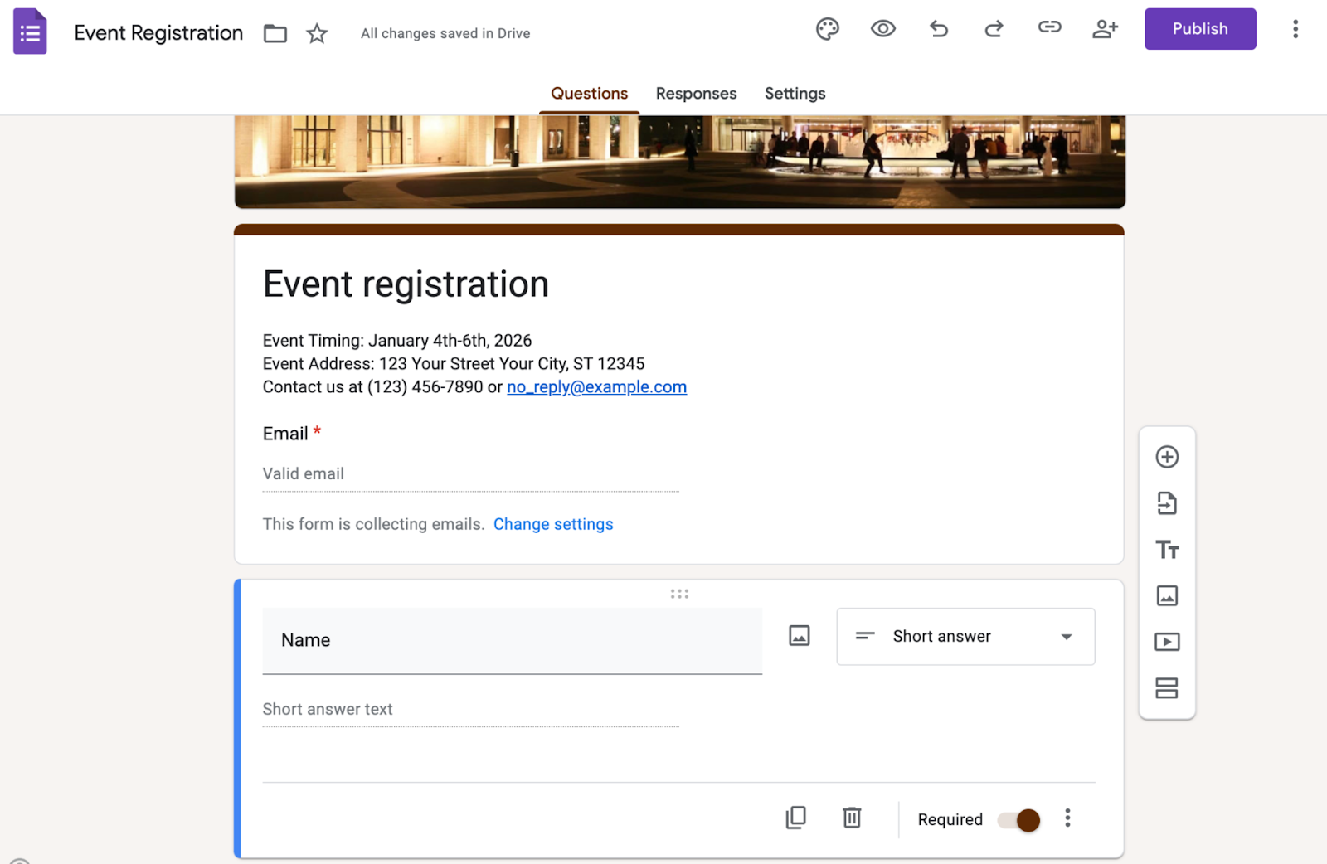1327x864 pixels.
Task: Add title and description from sidebar
Action: [1167, 550]
